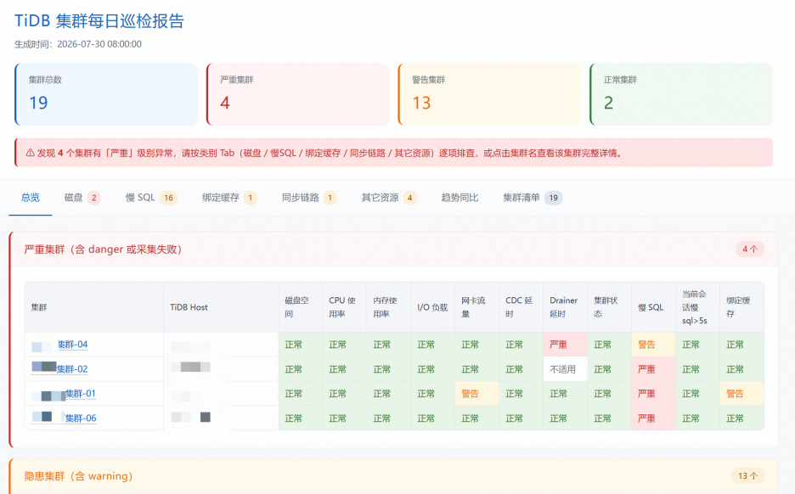Click the 不适用 Drainer cell for 集群-02
Viewport: 795px width, 494px height.
tap(566, 369)
